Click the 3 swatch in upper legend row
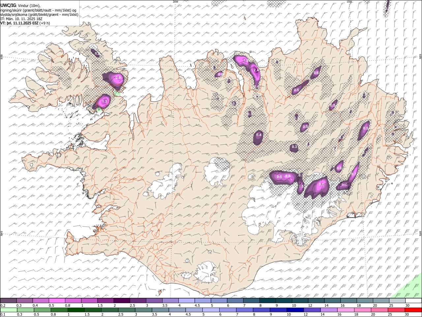This screenshot has height=317, width=422. click(154, 300)
